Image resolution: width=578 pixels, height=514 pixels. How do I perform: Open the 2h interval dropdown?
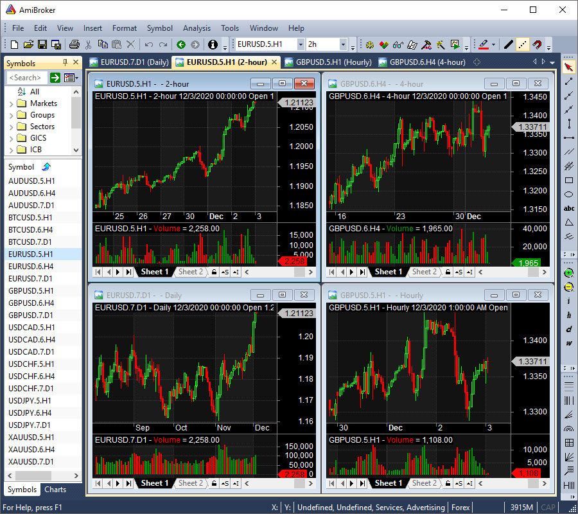(x=343, y=44)
